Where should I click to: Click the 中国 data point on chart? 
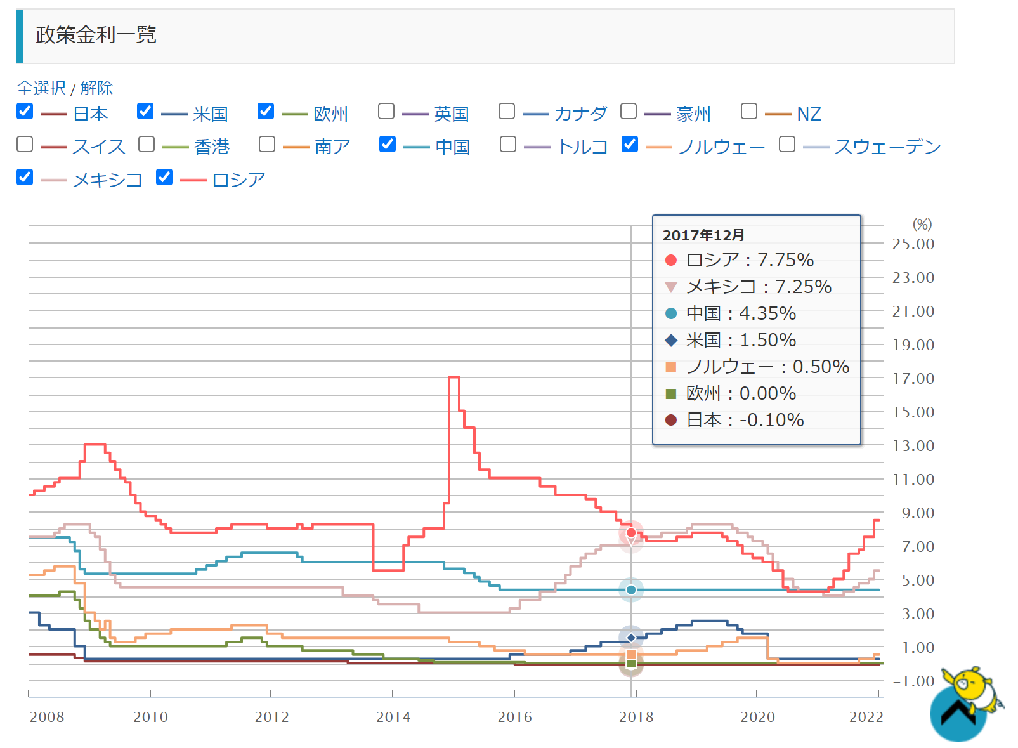631,590
